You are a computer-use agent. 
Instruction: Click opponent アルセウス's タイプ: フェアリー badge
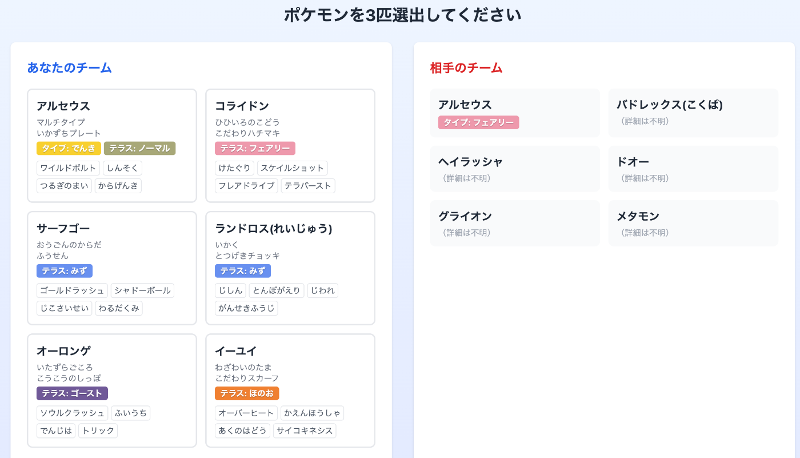click(478, 122)
